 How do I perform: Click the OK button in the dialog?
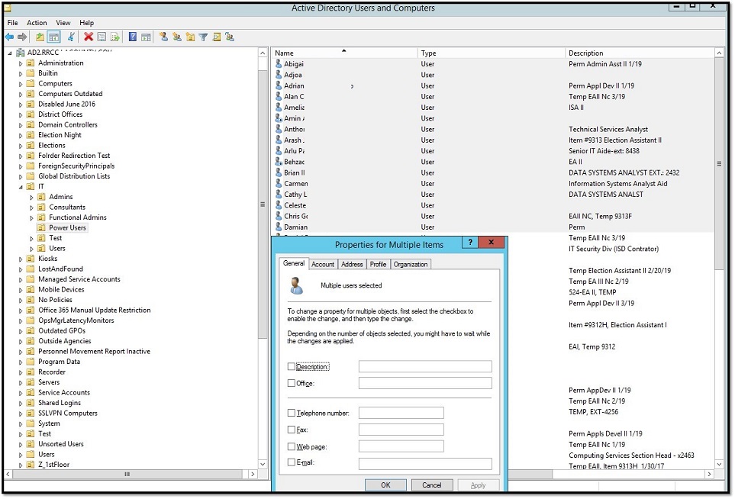[385, 485]
